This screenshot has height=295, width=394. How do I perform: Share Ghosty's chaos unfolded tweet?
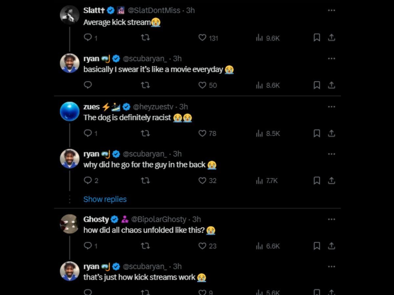[x=332, y=246]
